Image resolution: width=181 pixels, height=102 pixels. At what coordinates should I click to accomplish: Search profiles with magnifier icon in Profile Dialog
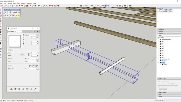click(x=31, y=31)
